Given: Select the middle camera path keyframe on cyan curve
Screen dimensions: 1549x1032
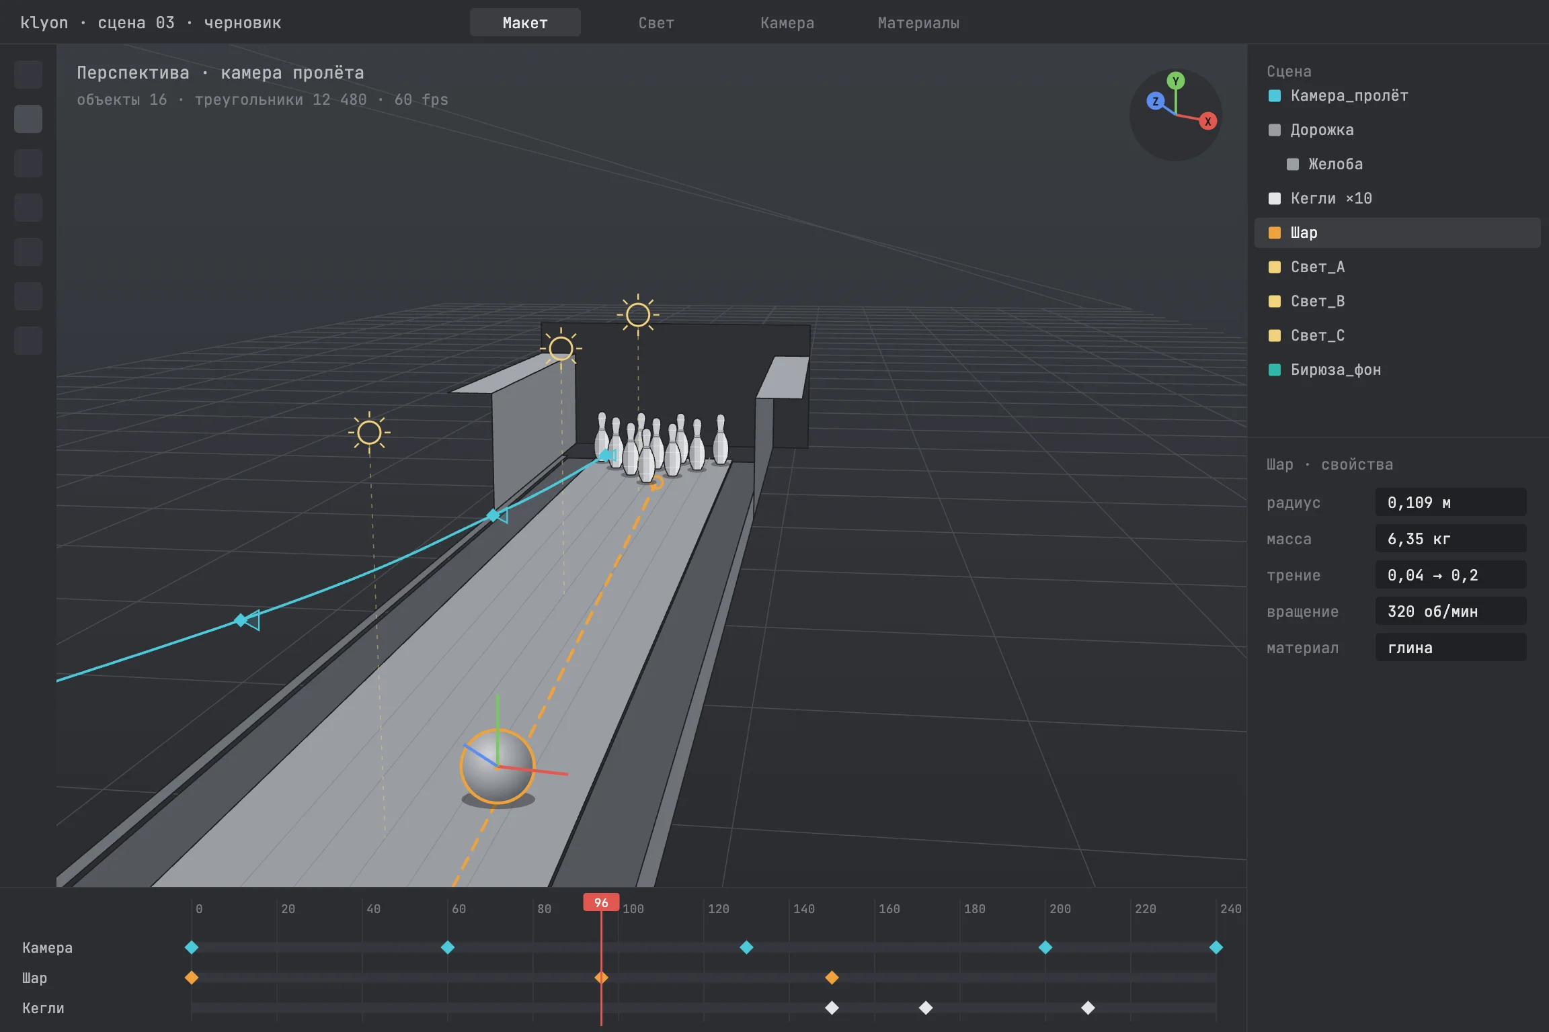Looking at the screenshot, I should (493, 515).
